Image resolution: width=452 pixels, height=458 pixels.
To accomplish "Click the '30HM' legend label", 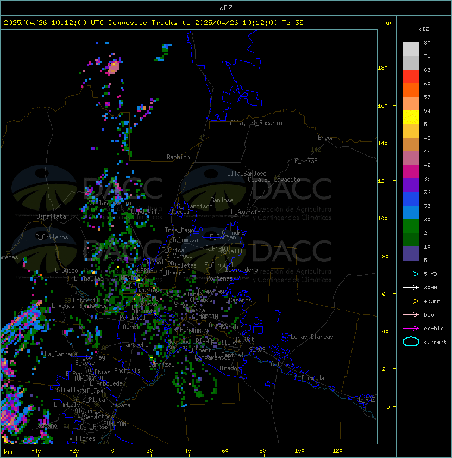I will click(x=430, y=287).
